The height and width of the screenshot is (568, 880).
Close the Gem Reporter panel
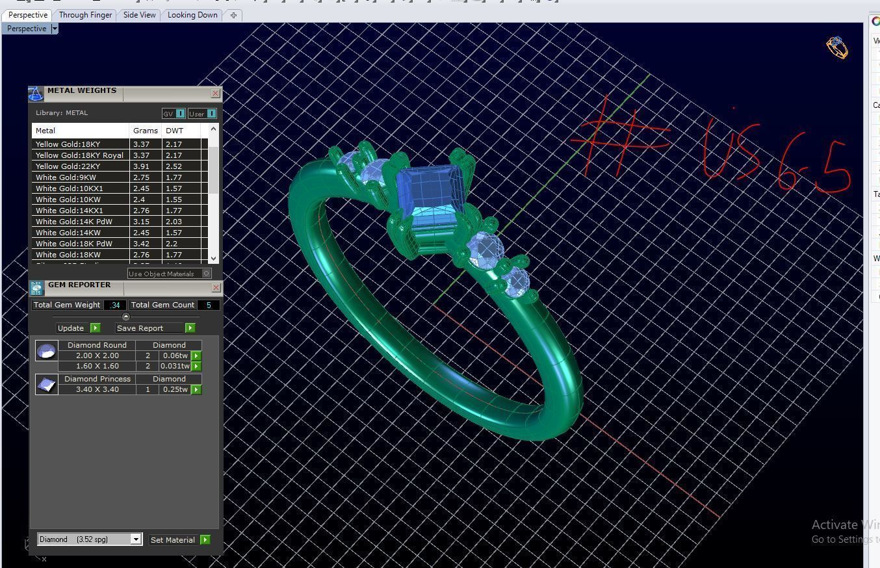click(x=216, y=288)
